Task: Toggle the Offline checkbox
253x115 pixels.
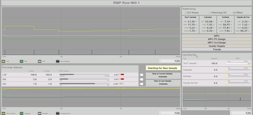Action: click(x=234, y=13)
